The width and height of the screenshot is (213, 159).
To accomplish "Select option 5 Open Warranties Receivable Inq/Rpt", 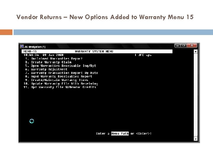I will [61, 66].
